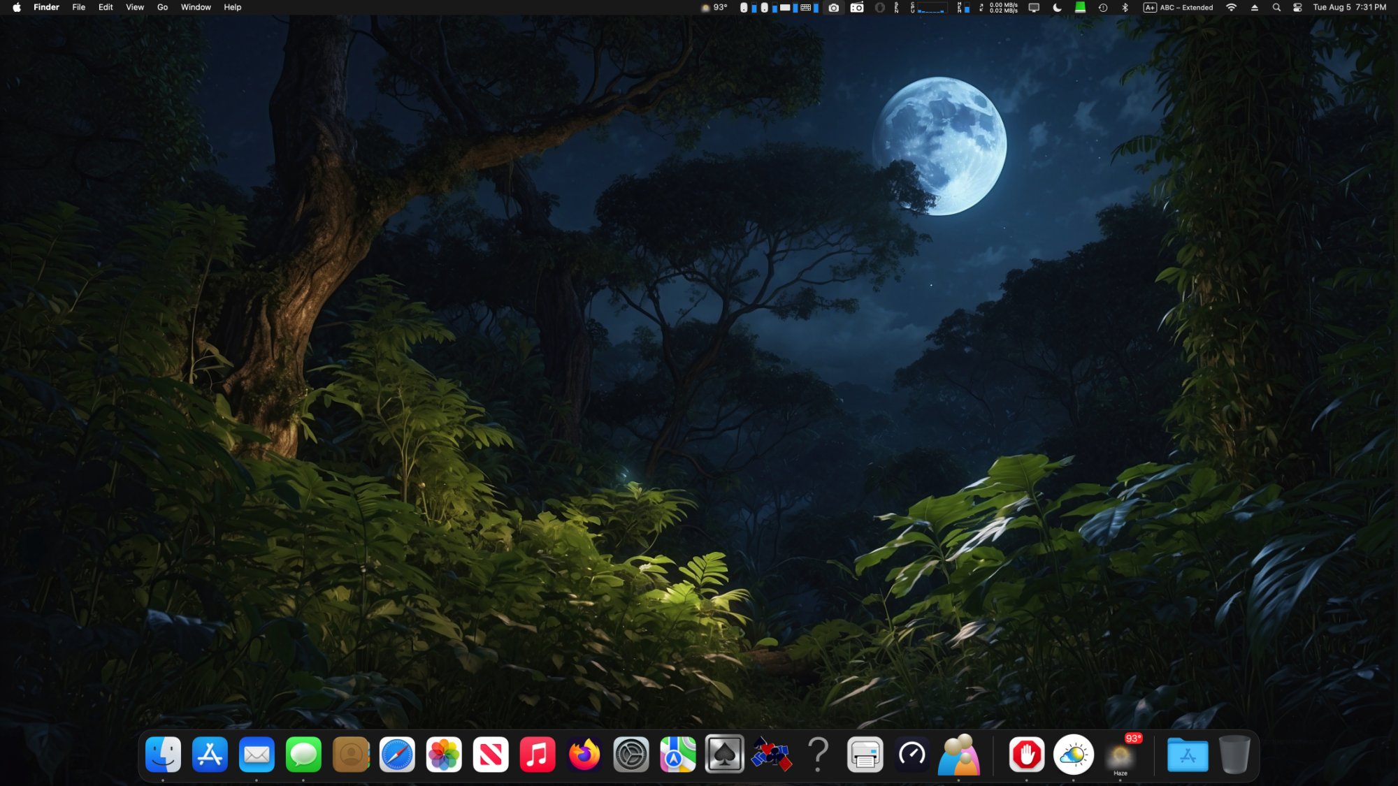Open Safari from the Dock
The image size is (1398, 786).
click(397, 755)
